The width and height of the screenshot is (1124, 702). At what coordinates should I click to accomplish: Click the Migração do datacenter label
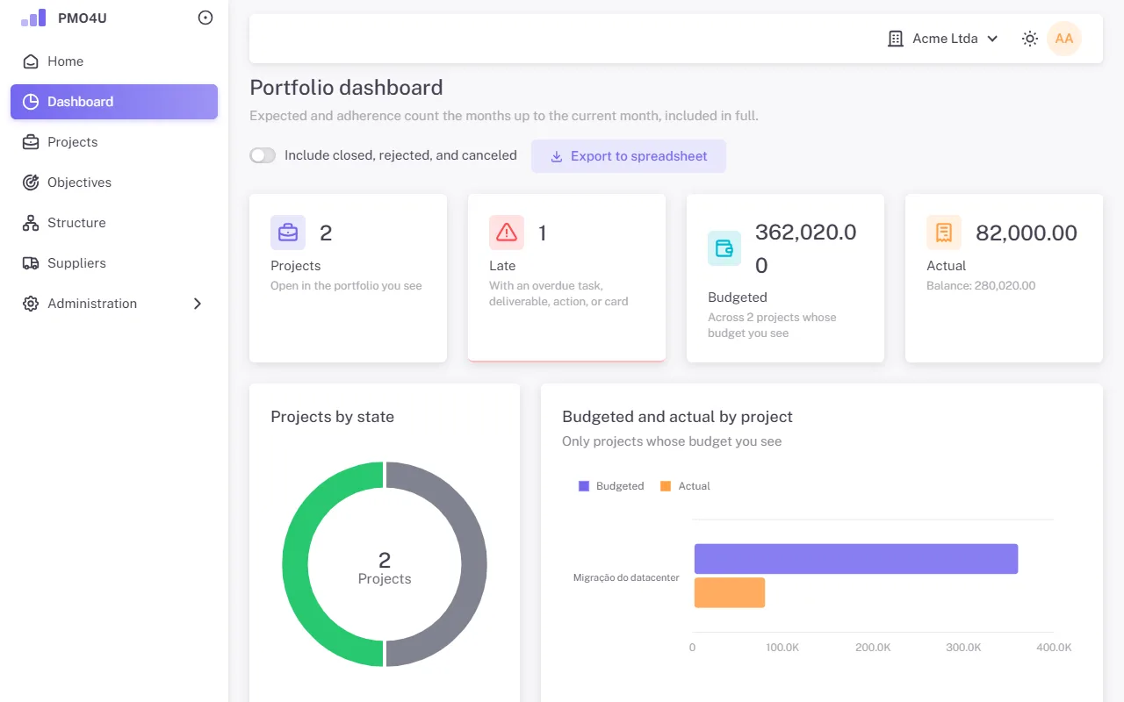coord(626,577)
